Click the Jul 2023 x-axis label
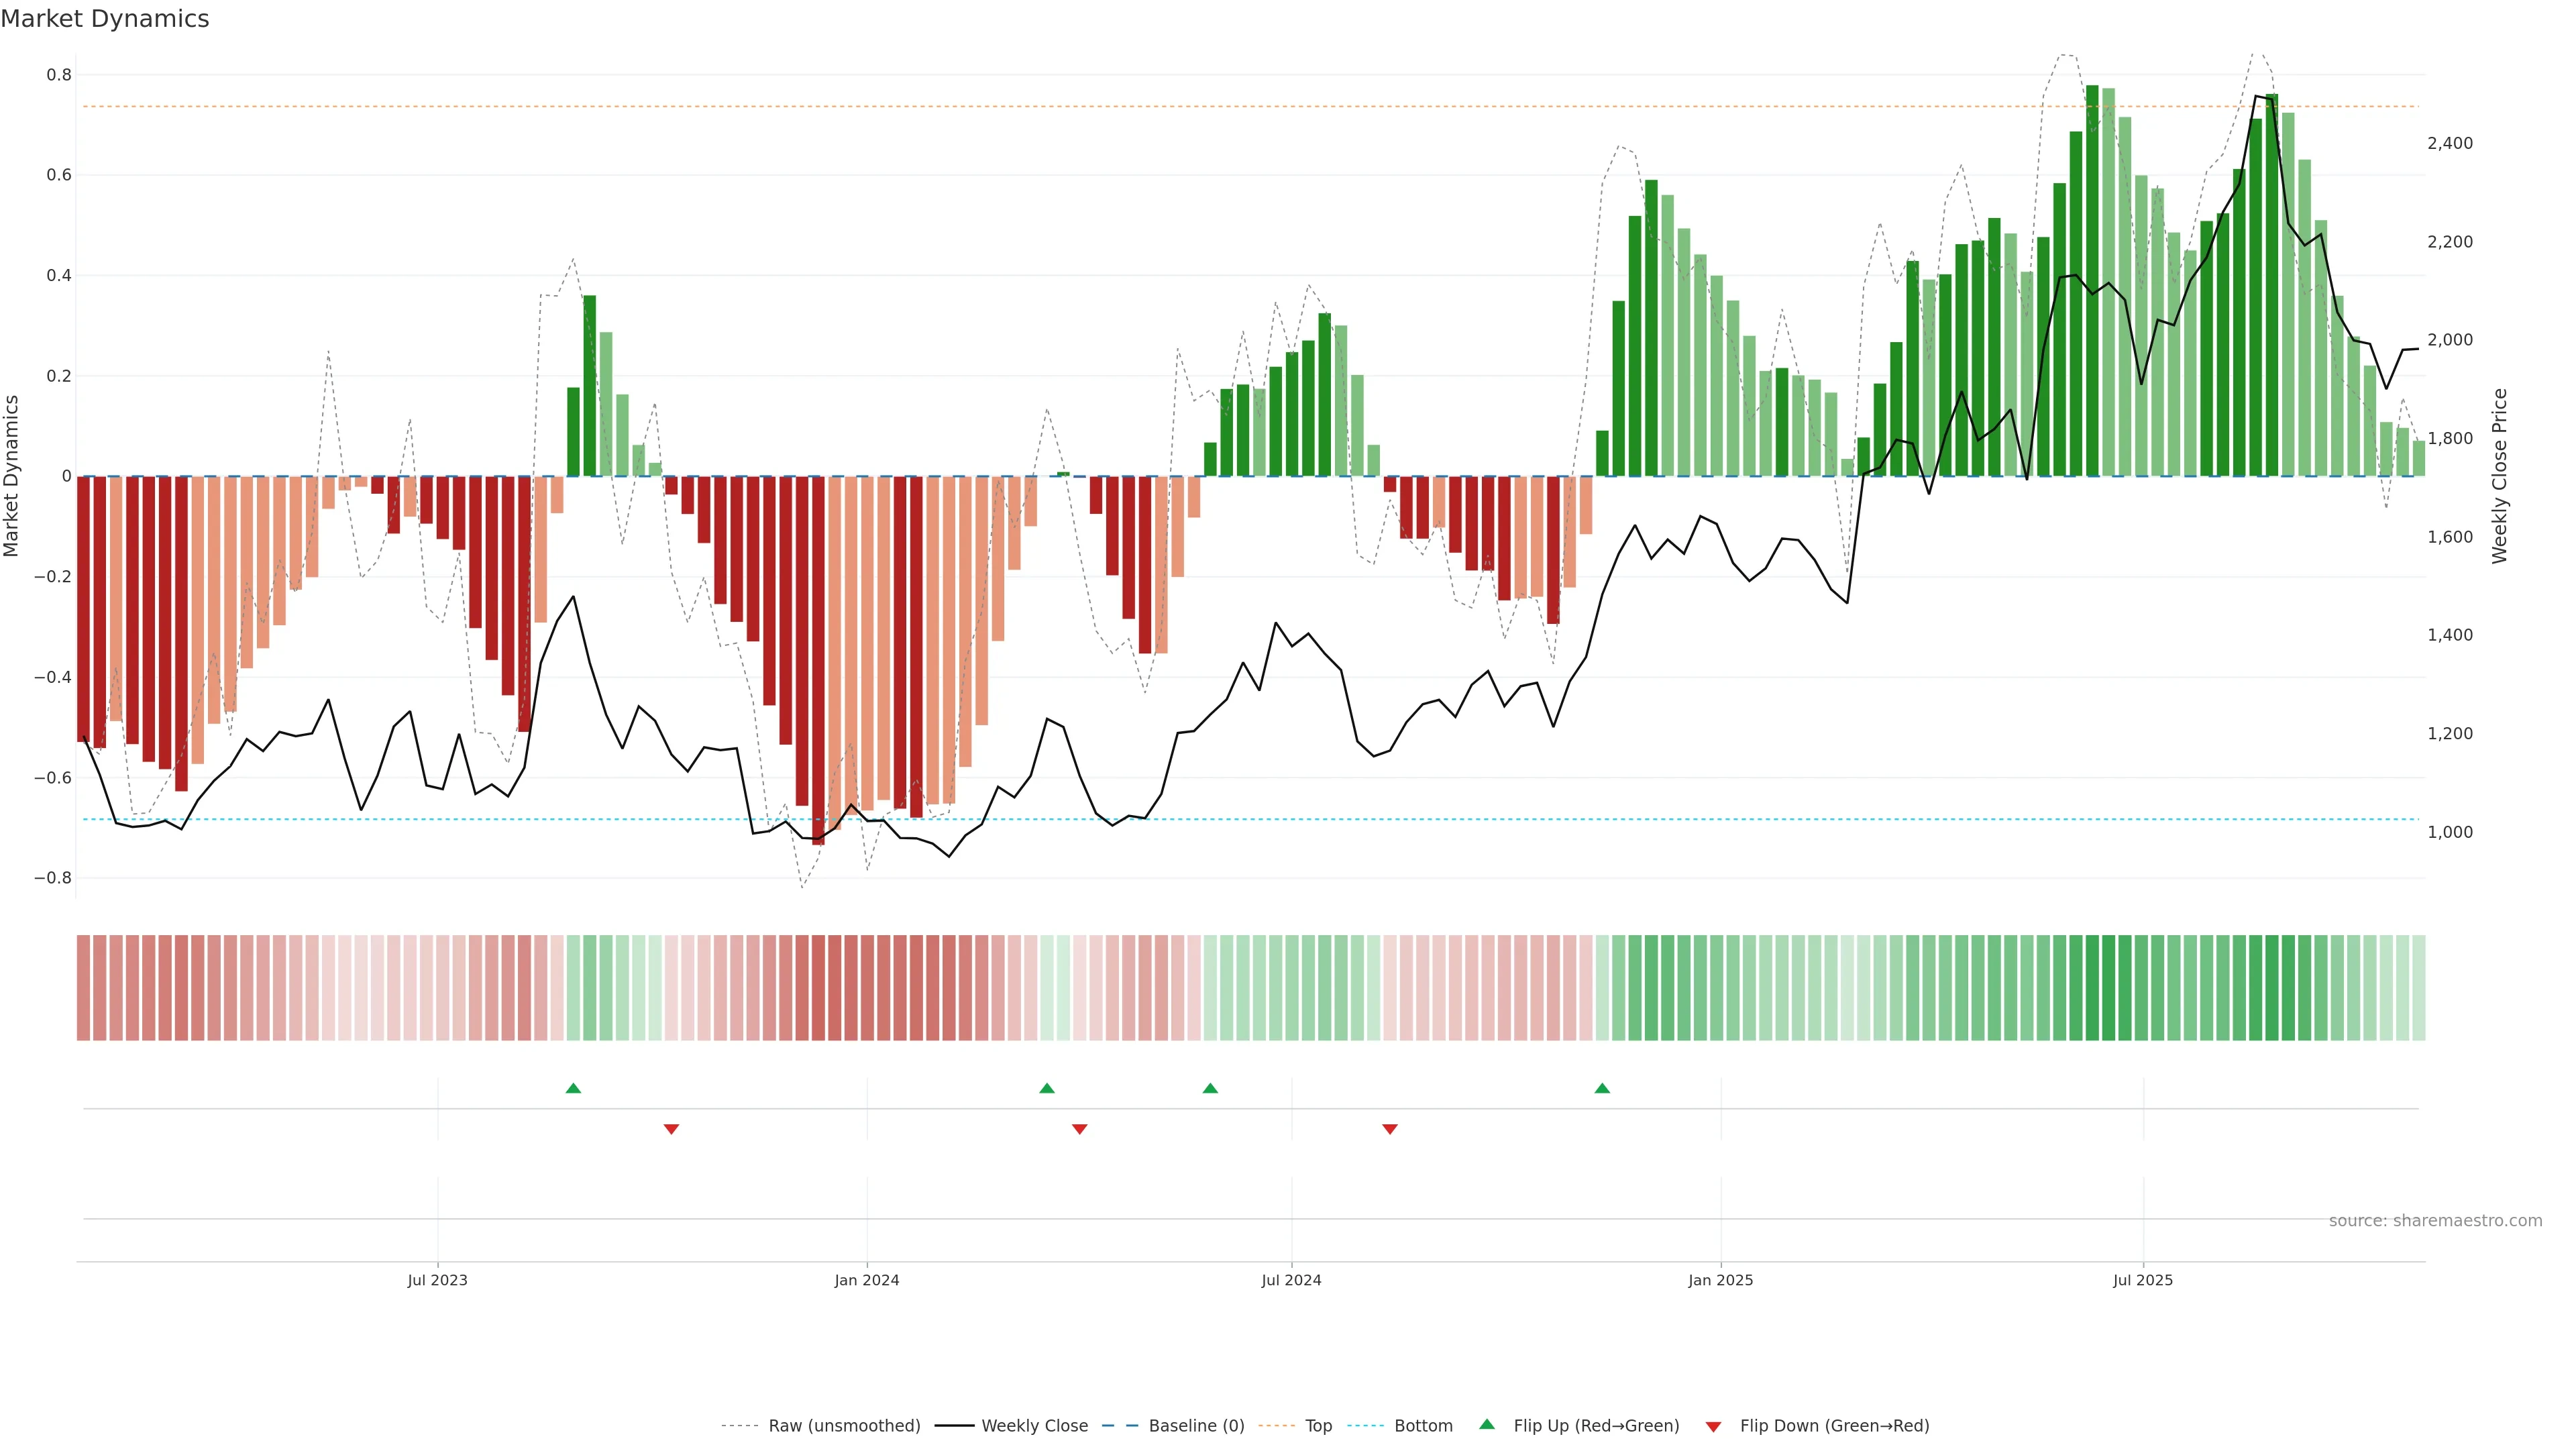This screenshot has height=1449, width=2576. (x=437, y=1280)
